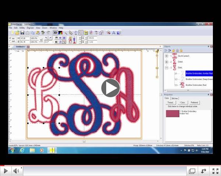Select Brother Embroidery Amber Red tree row
This screenshot has height=176, width=221.
199,73
